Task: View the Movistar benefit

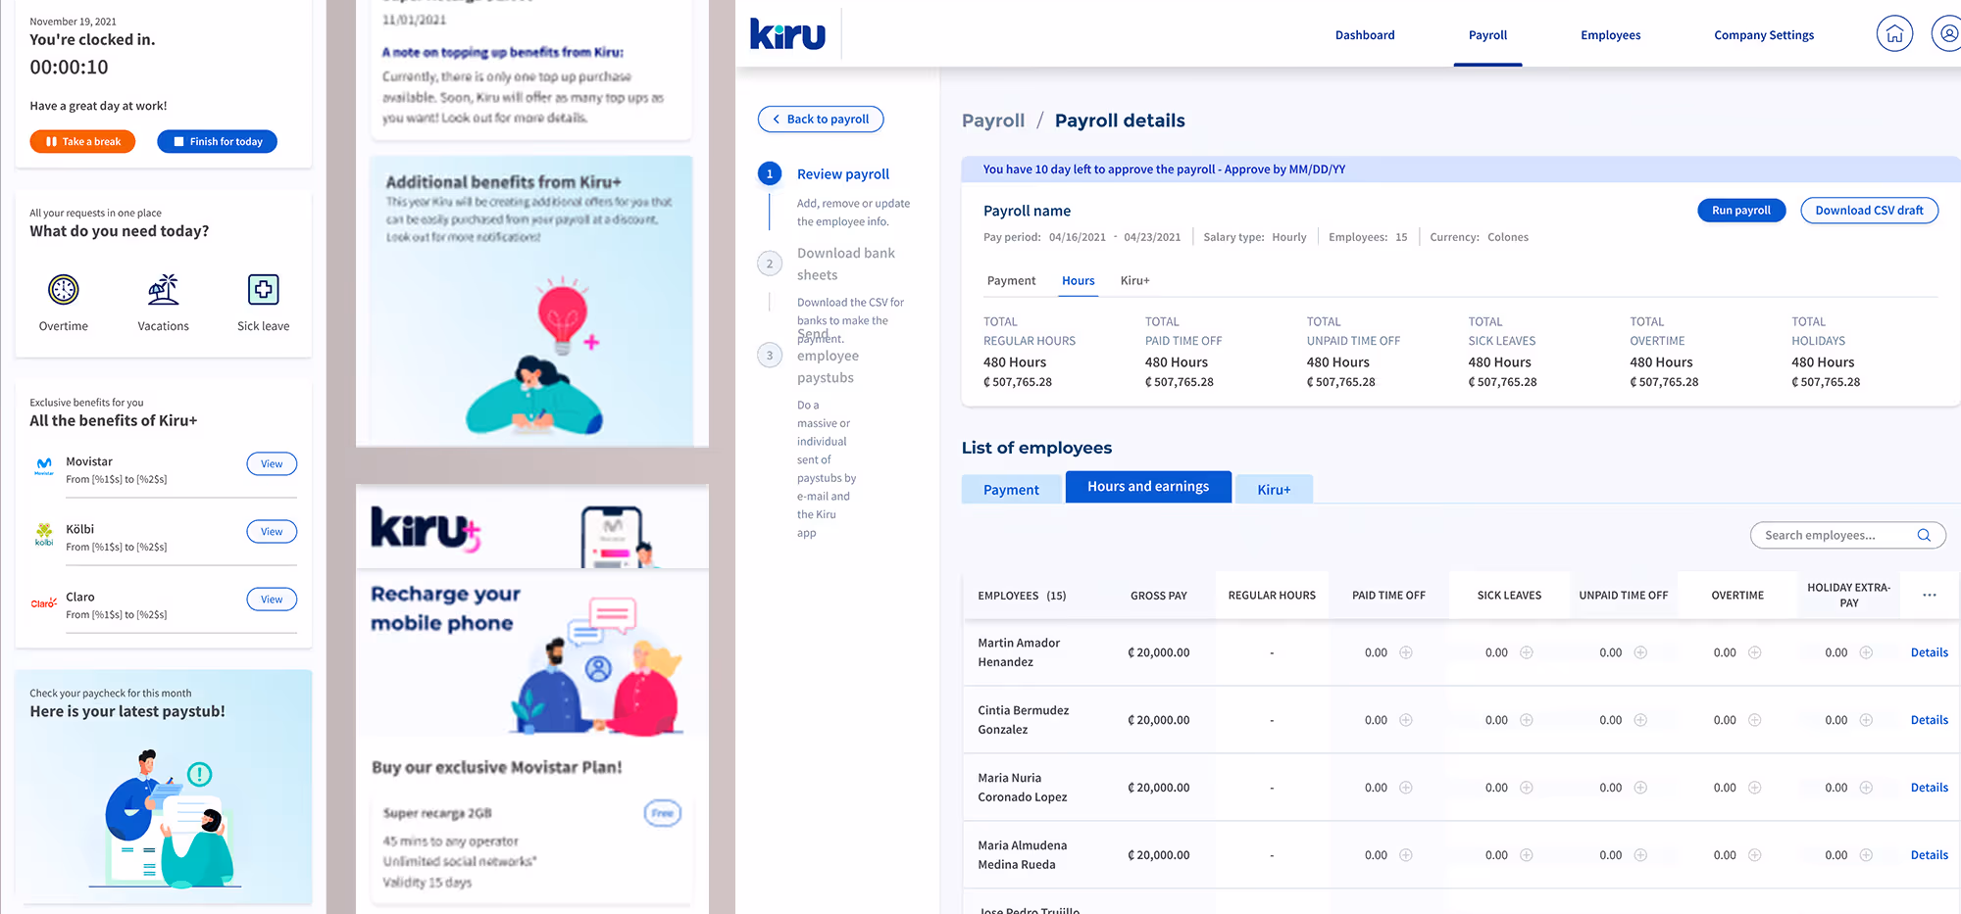Action: 272,463
